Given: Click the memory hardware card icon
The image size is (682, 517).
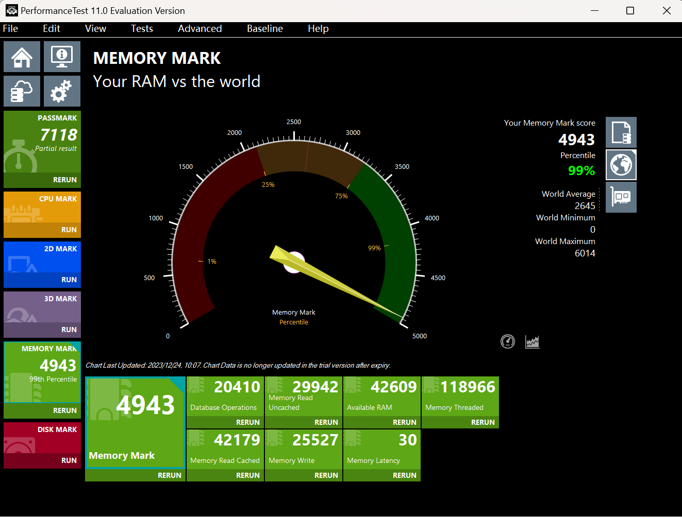Looking at the screenshot, I should (621, 197).
